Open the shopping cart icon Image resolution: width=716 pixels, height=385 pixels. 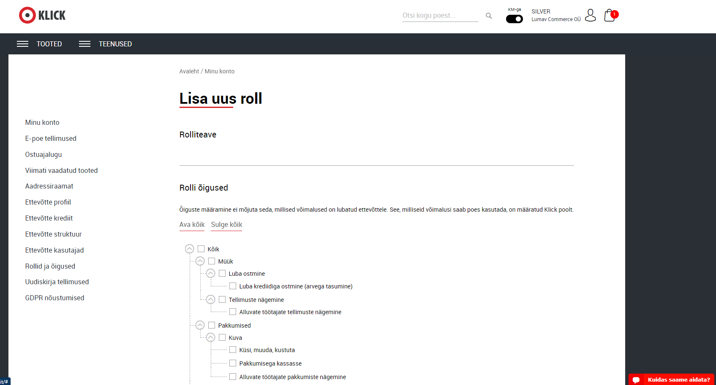point(610,16)
